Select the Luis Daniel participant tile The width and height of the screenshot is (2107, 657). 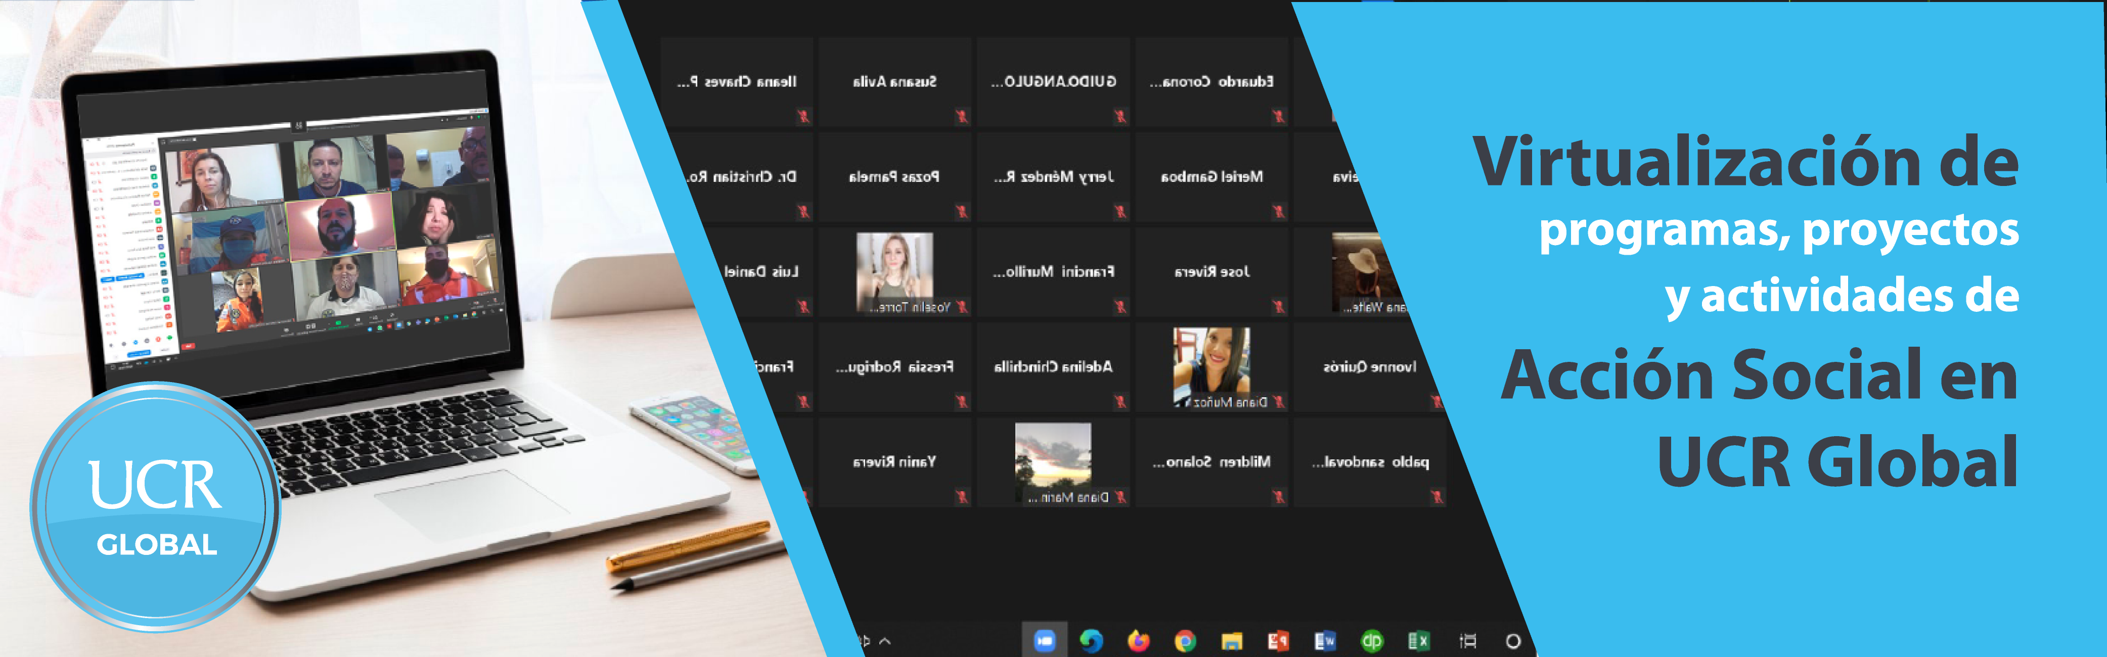click(x=760, y=271)
